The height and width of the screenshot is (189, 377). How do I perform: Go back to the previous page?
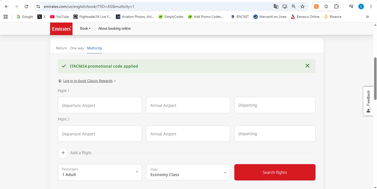click(x=7, y=7)
